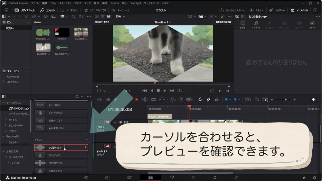Open the flag color dropdown arrow

tap(230, 100)
